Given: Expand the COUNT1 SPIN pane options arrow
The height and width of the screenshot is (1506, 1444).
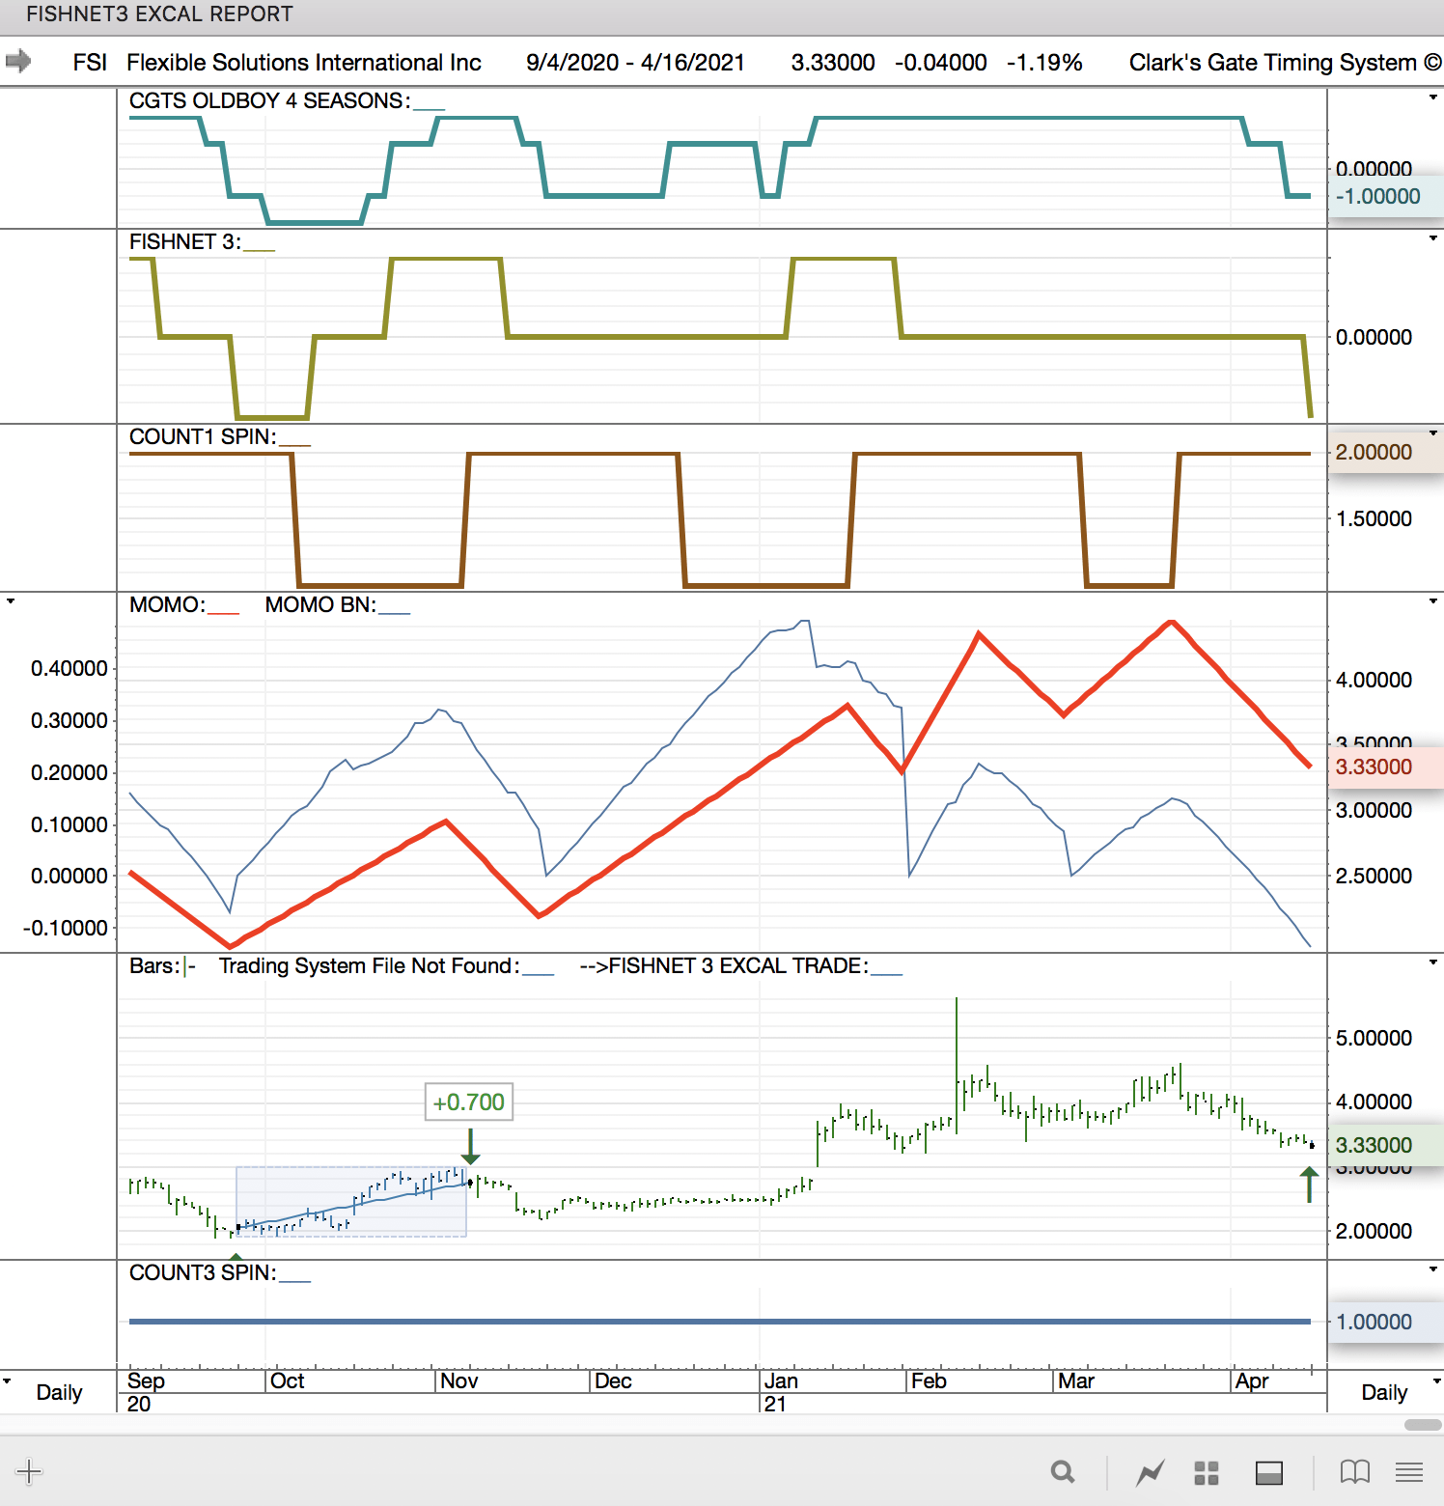Looking at the screenshot, I should [x=1432, y=433].
